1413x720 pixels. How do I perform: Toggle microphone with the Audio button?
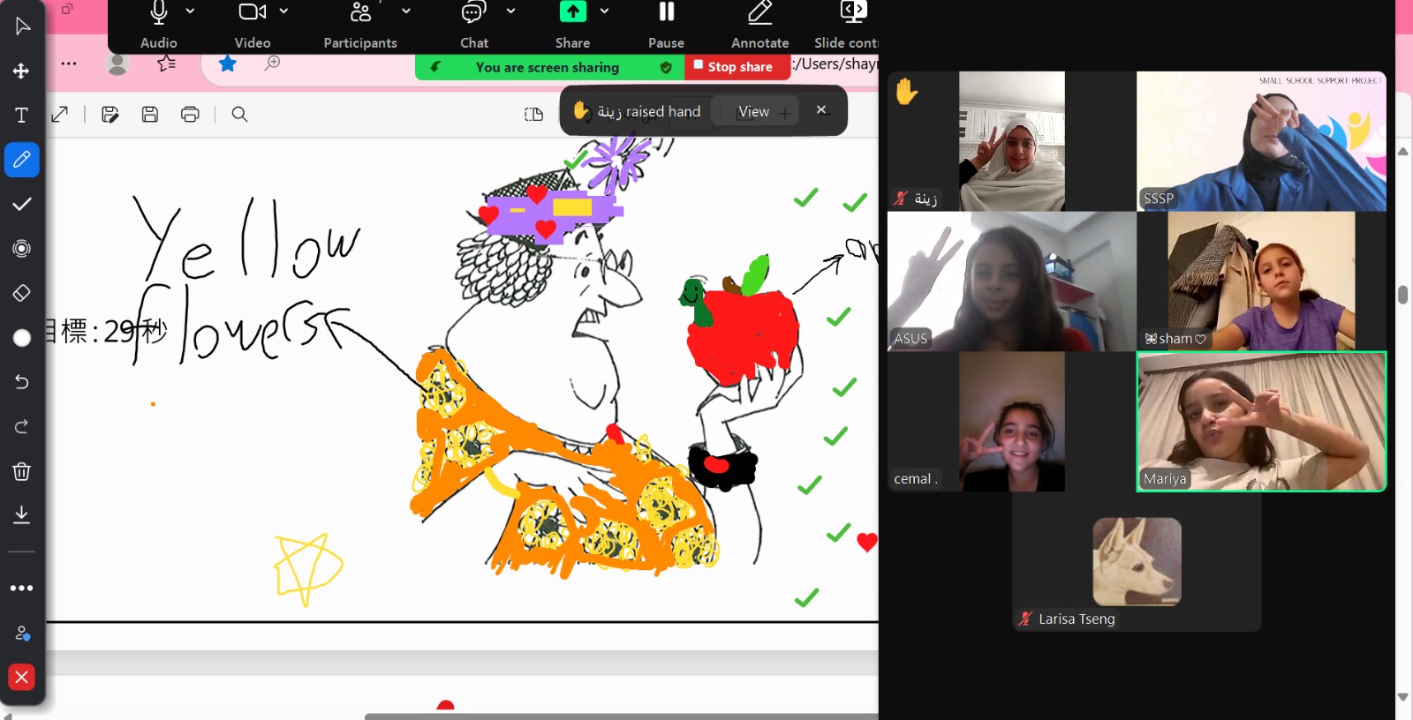[x=158, y=23]
